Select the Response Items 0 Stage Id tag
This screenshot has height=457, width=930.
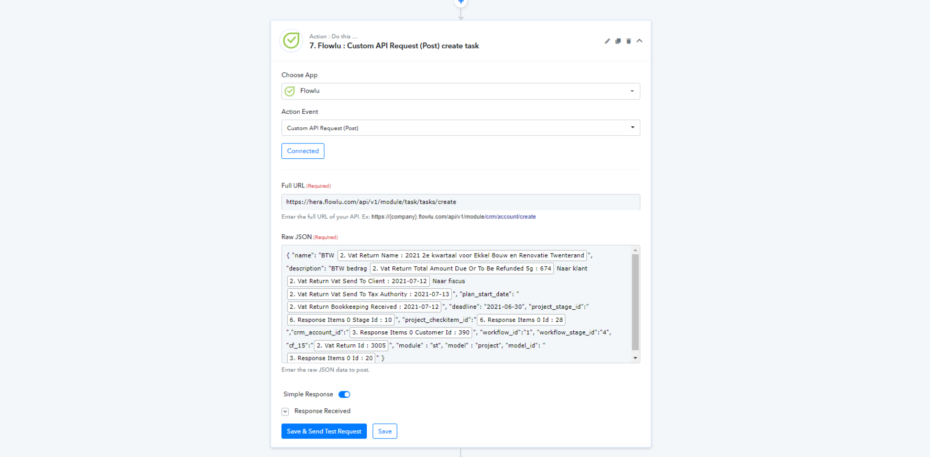coord(341,320)
